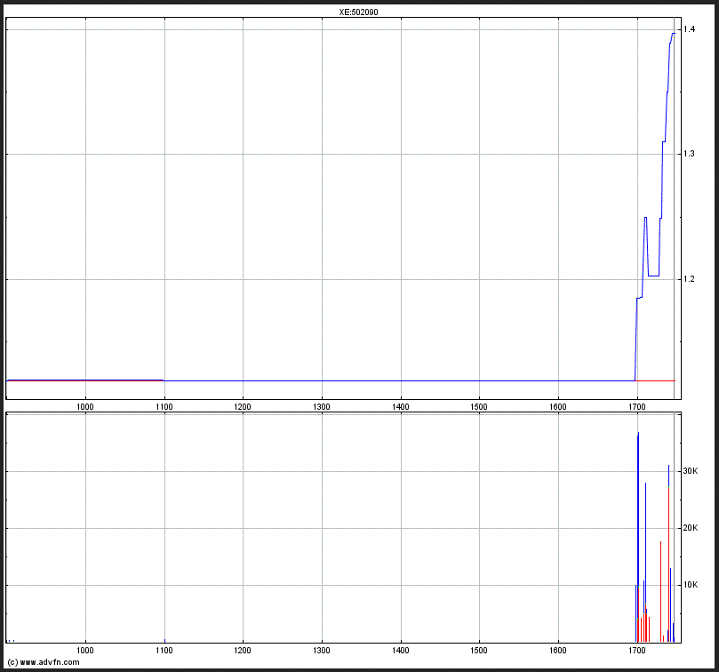The height and width of the screenshot is (672, 719).
Task: Click the 1.4 price axis label
Action: coord(689,29)
